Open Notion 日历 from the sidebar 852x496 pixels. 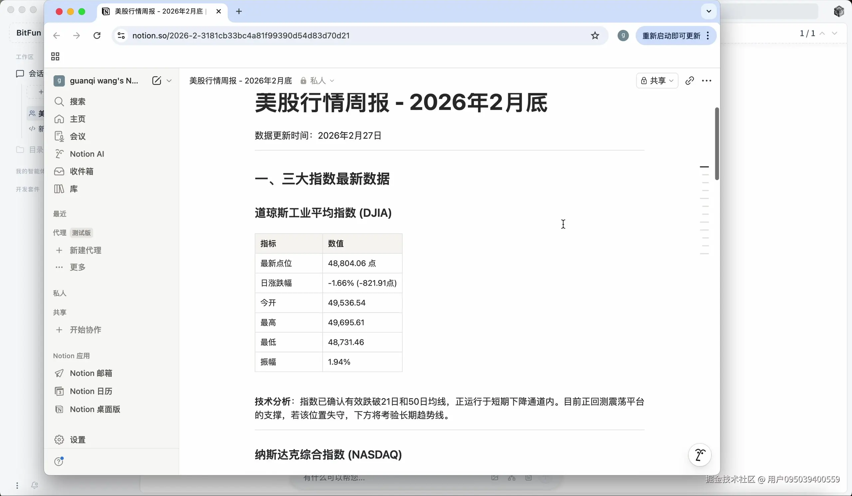[91, 391]
